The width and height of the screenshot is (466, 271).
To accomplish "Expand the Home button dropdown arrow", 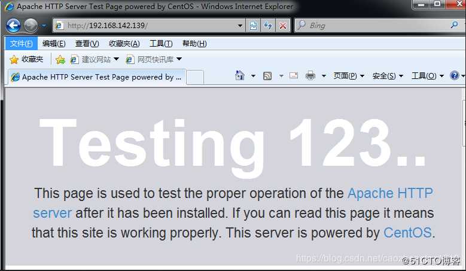I will (x=253, y=76).
